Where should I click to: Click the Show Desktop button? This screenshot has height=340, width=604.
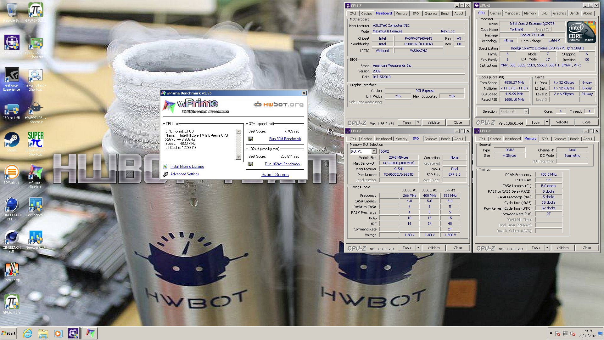click(600, 333)
